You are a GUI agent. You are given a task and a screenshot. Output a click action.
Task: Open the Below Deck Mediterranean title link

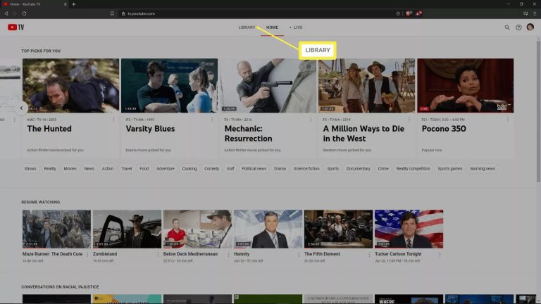(190, 254)
